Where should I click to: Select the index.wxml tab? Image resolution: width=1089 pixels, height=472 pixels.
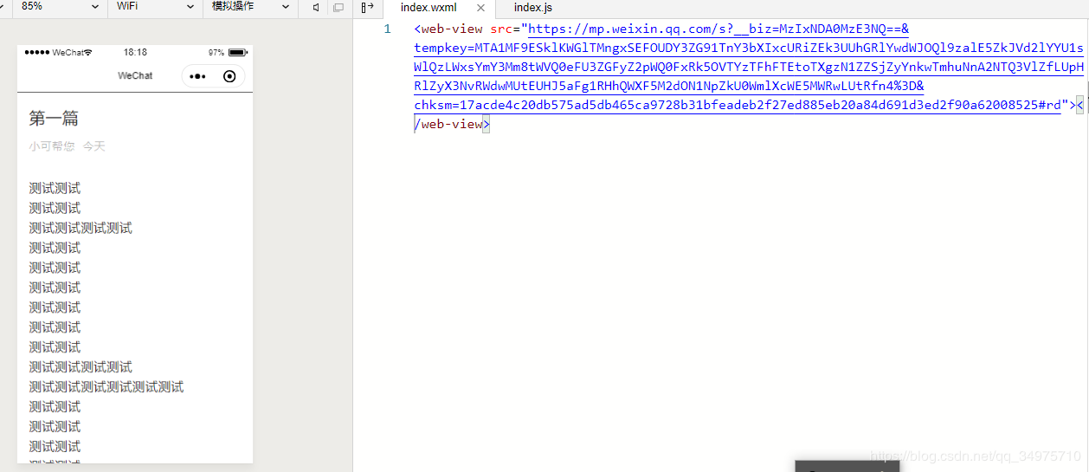click(429, 8)
